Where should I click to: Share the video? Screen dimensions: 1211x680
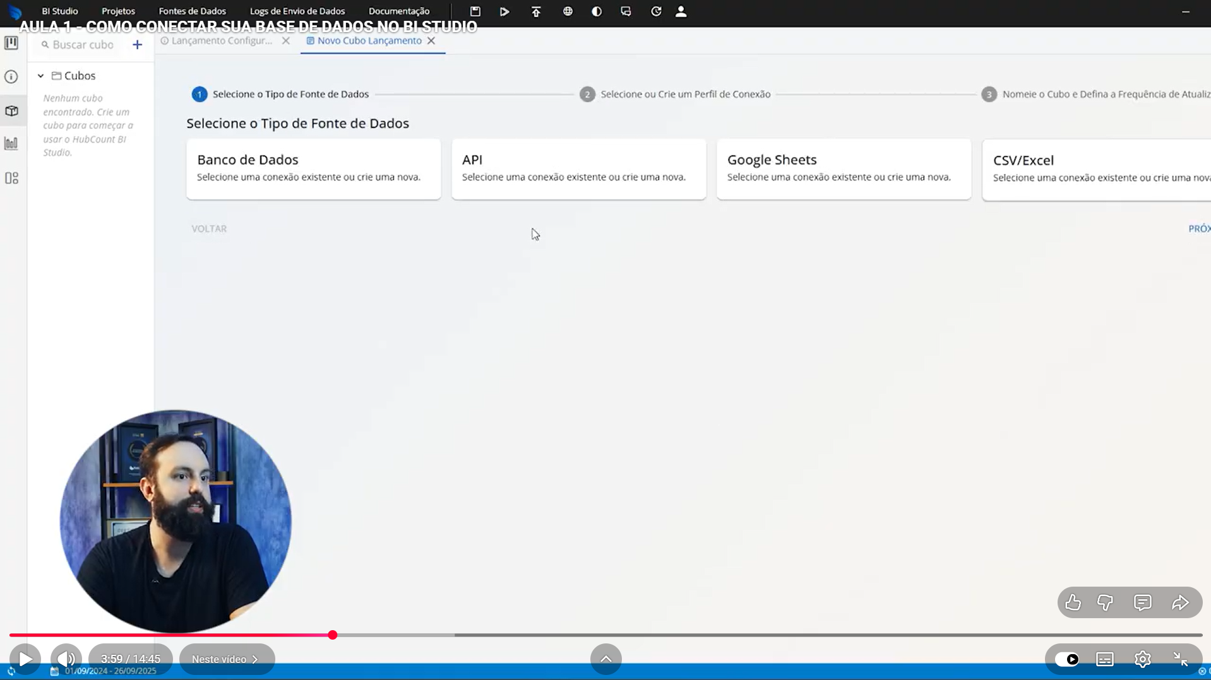pos(1181,602)
